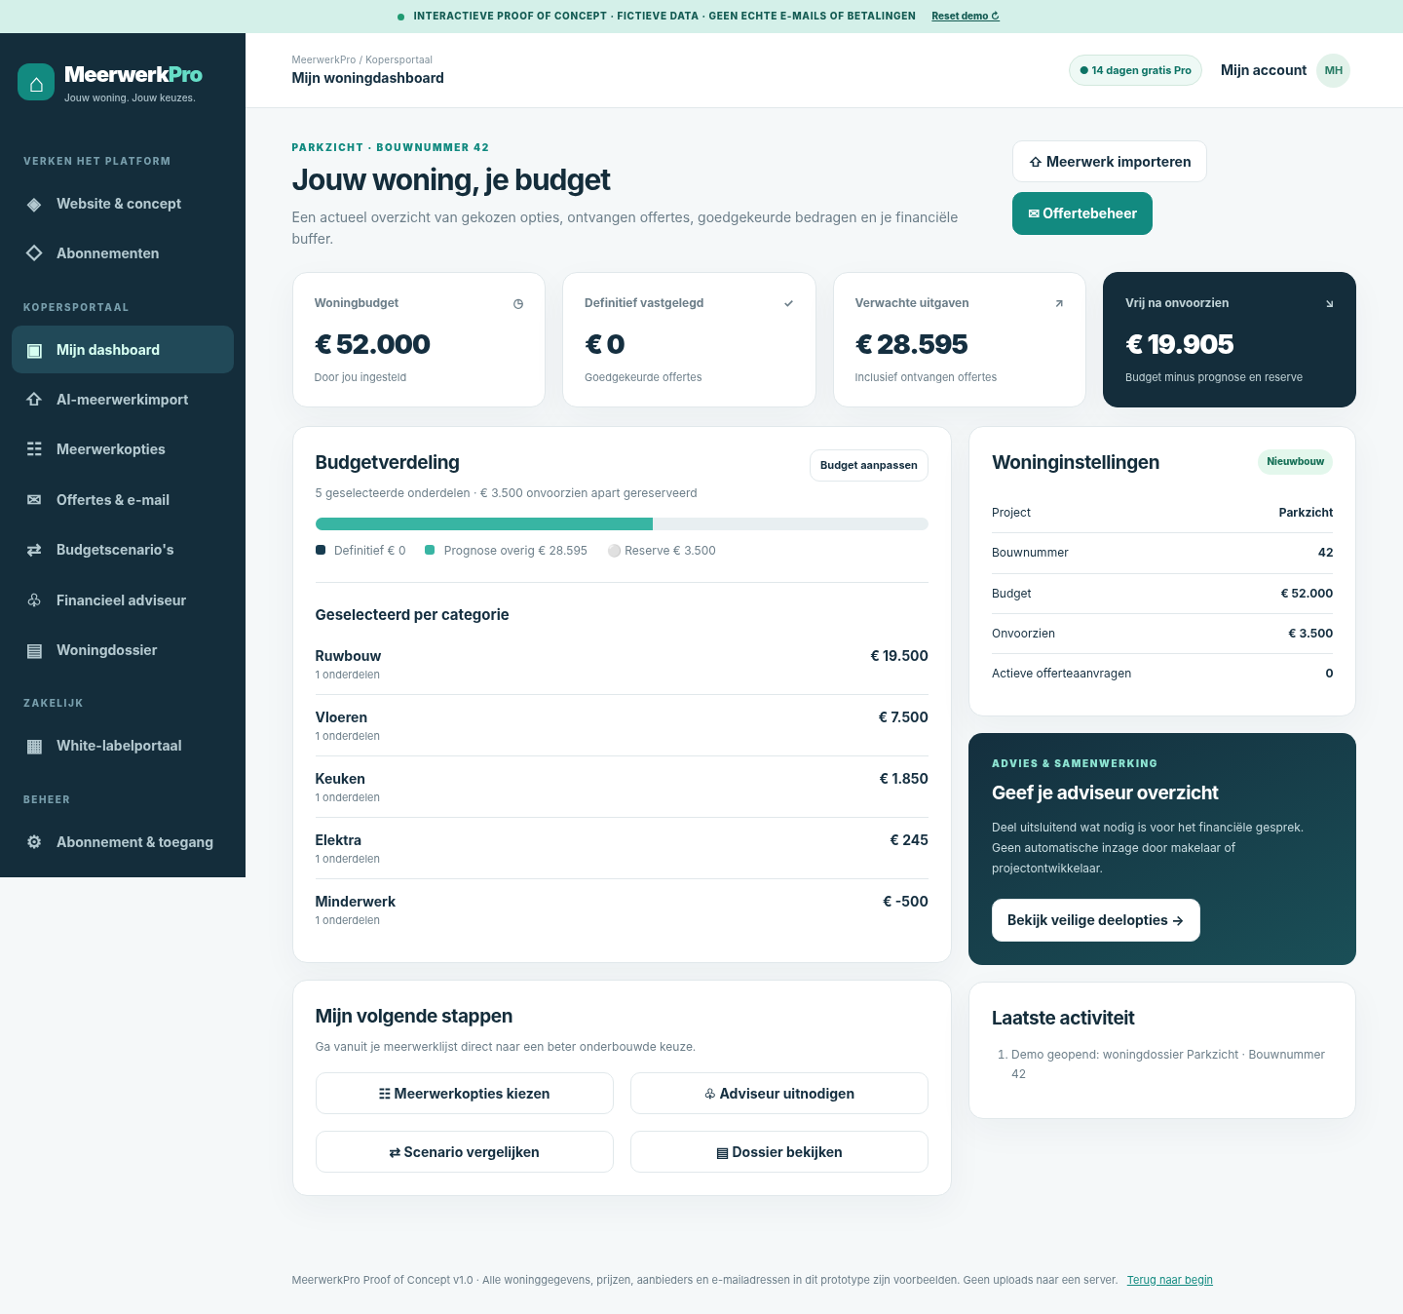
Task: Click the arrow icon on Verwachte uitgaven card
Action: pos(1059,303)
